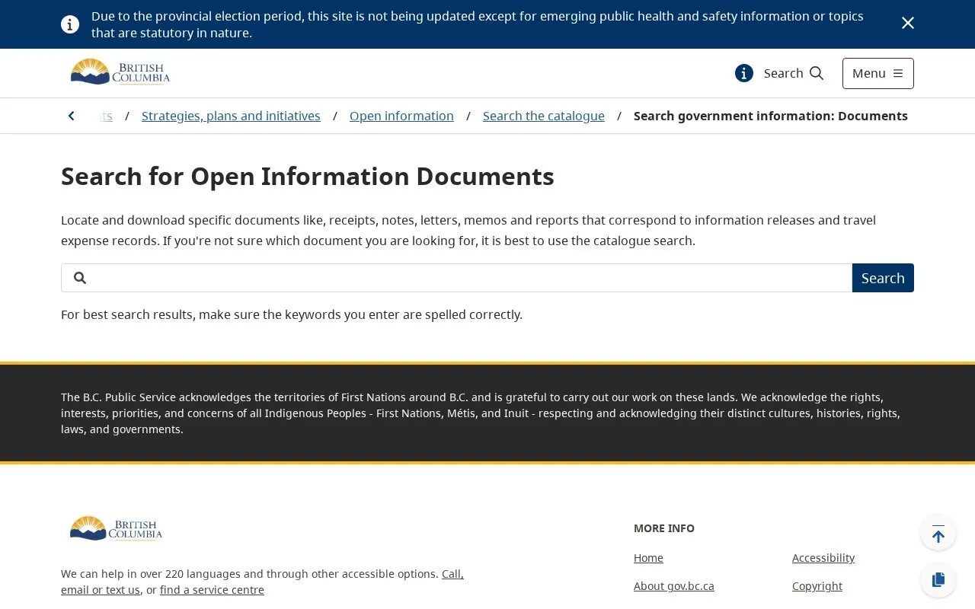Click the breadcrumb back chevron
The height and width of the screenshot is (609, 975).
[72, 116]
